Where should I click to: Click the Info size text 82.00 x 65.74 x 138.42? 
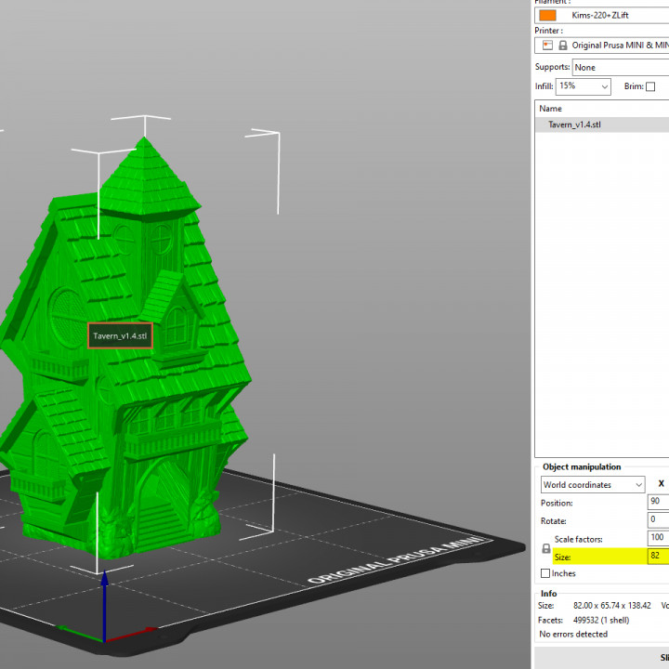coord(611,606)
